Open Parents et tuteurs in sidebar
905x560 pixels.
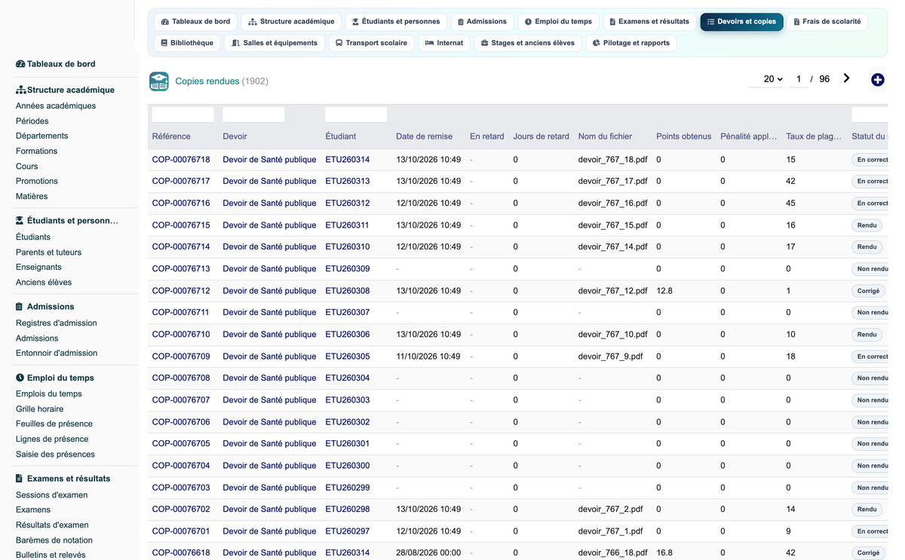48,252
